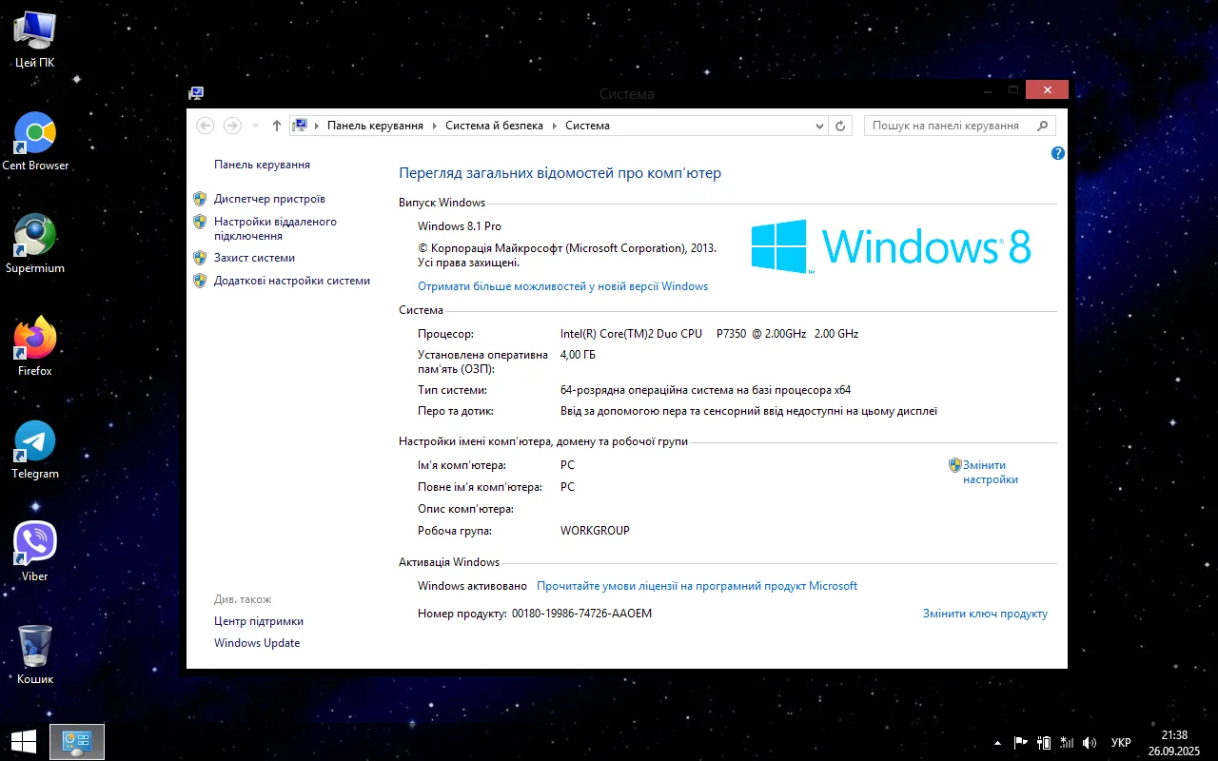The width and height of the screenshot is (1218, 761).
Task: Open the Windows Update link
Action: click(257, 643)
